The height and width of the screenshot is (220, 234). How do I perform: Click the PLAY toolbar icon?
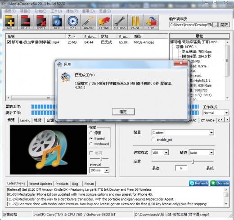(73, 22)
